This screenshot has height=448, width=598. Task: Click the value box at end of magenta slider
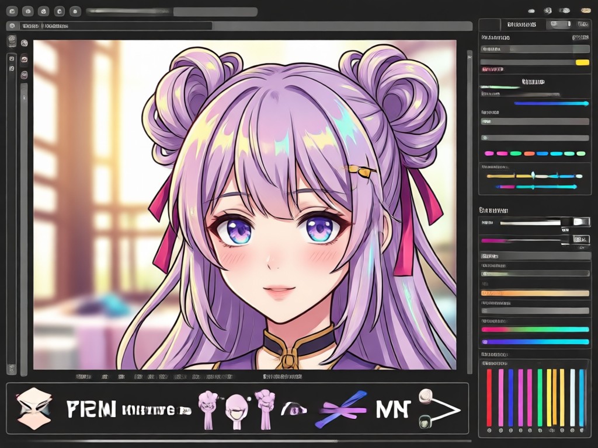pos(581,239)
